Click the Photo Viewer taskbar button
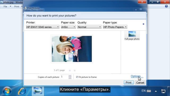Image resolution: width=170 pixels, height=96 pixels. pos(38,91)
